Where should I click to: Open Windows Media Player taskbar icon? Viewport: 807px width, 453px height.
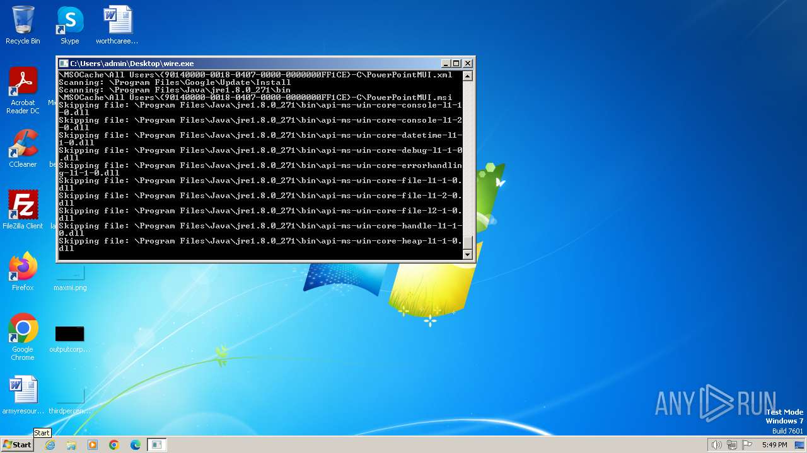point(93,445)
